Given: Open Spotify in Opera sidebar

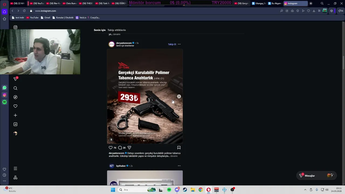Looking at the screenshot, I should tap(4, 102).
